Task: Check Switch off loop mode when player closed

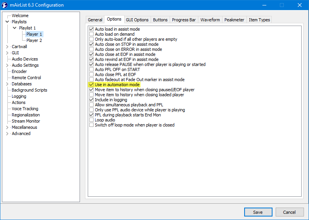Action: point(91,125)
